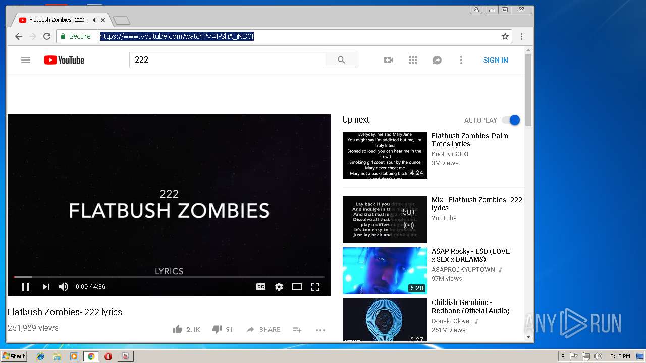Open the Childish Gambino - Redbone thumbnail
Viewport: 646px width, 363px height.
pos(385,320)
